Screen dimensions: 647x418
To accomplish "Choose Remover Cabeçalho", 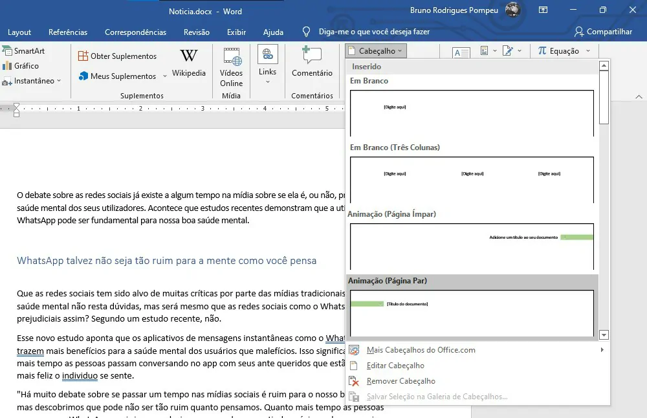I will tap(400, 381).
